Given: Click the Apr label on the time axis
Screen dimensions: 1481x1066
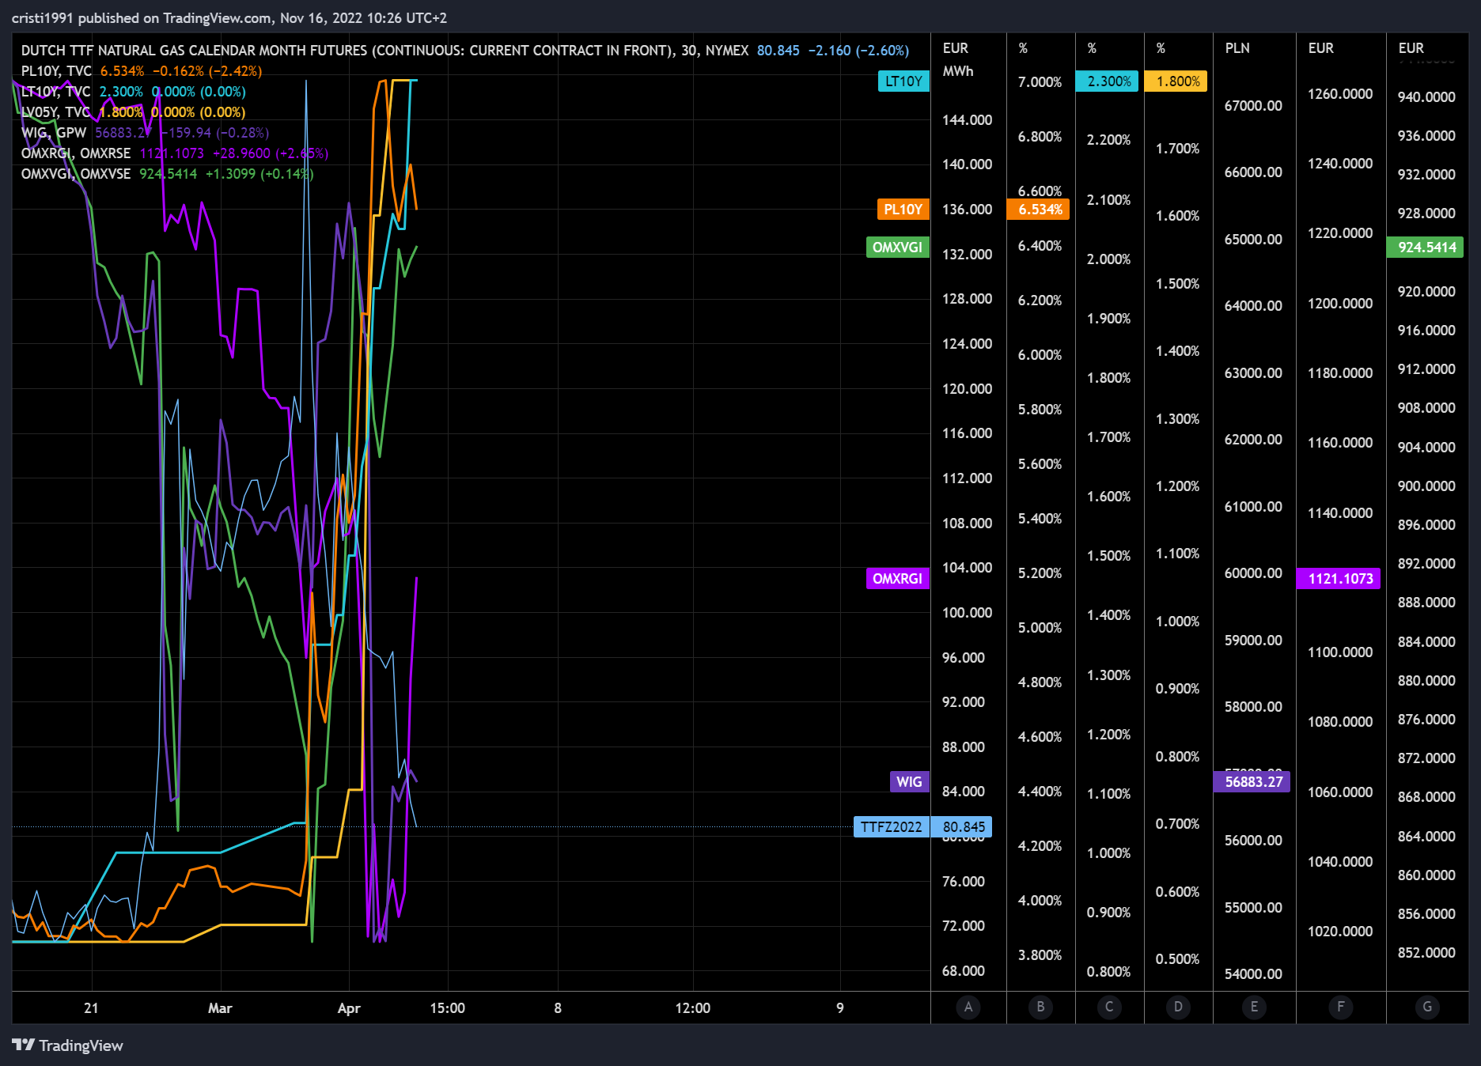Looking at the screenshot, I should [x=349, y=1008].
